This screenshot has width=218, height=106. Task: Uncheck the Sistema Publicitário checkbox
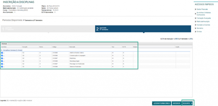click(x=2, y=67)
